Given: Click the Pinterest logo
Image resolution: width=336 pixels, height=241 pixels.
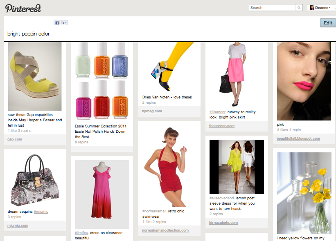Looking at the screenshot, I should 23,8.
